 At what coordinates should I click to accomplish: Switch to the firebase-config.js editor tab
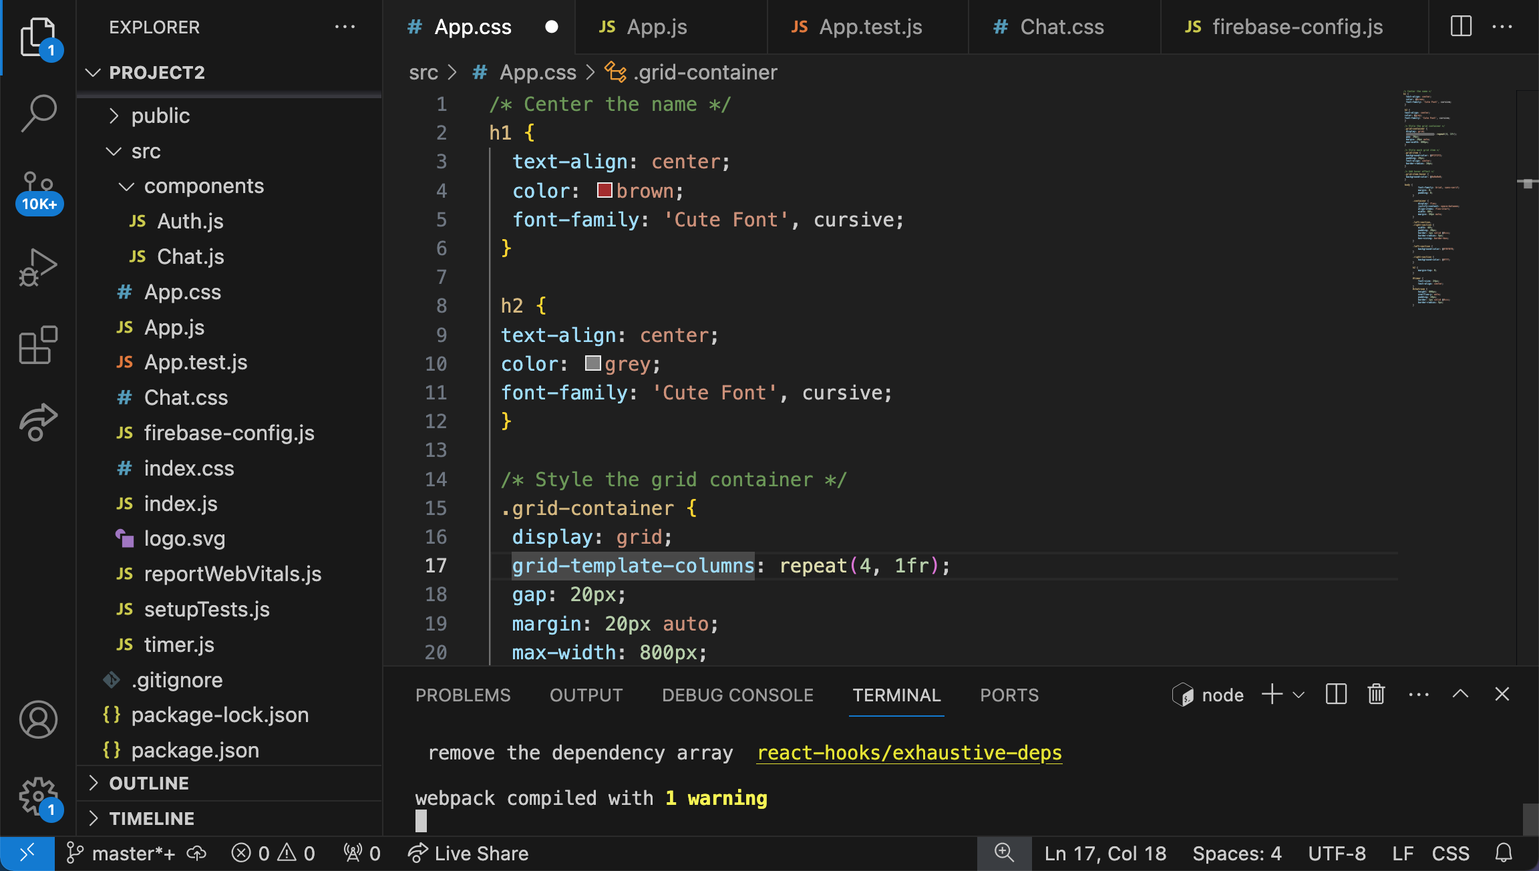click(1297, 27)
